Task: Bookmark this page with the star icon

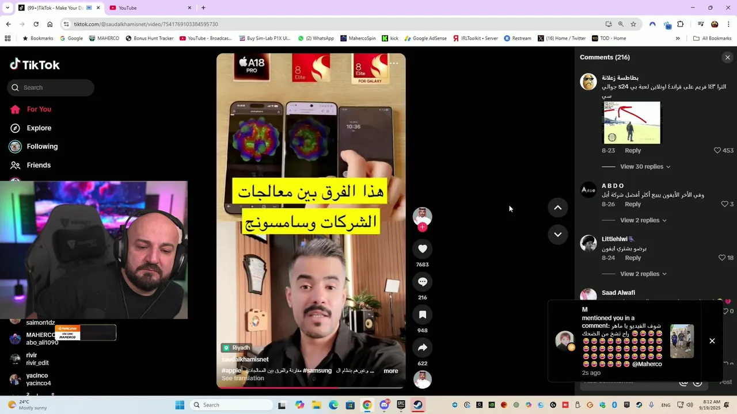Action: point(633,24)
